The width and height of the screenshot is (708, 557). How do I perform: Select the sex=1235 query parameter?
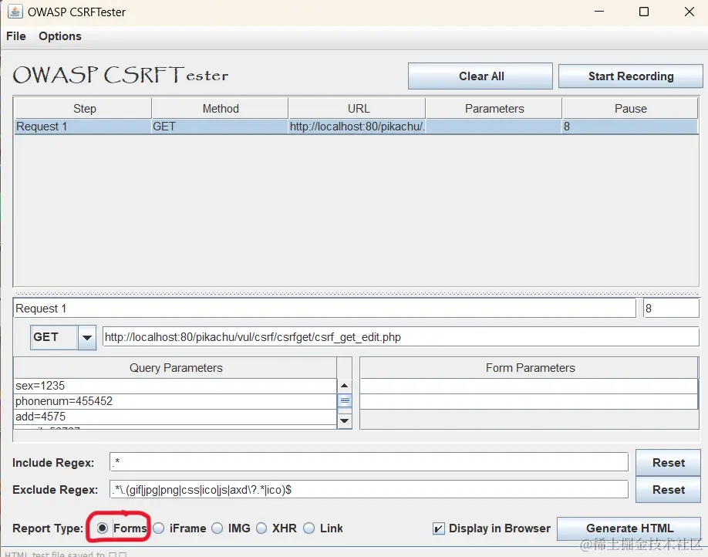[176, 386]
